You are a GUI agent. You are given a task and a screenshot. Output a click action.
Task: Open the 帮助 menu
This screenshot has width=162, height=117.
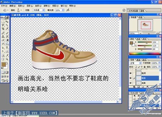tap(72, 6)
